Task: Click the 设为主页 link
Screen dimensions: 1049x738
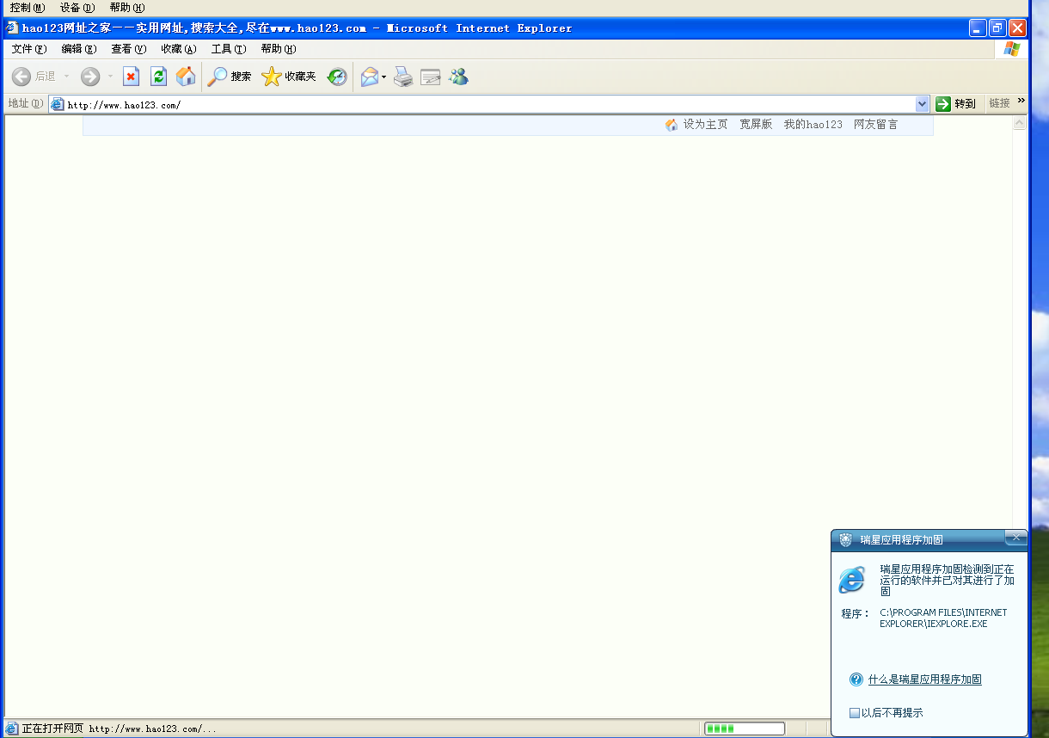Action: click(705, 125)
